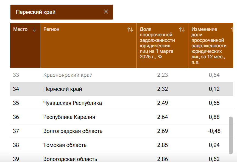Remove the Пермский край filter with the X
The image size is (237, 162).
(x=106, y=12)
